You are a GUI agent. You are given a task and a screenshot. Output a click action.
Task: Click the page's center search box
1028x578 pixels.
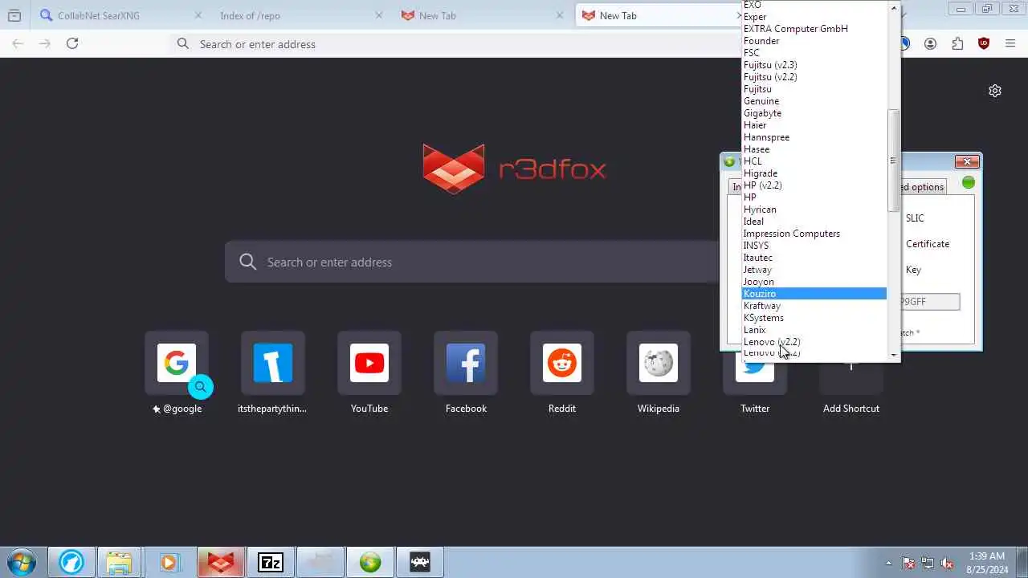click(471, 262)
